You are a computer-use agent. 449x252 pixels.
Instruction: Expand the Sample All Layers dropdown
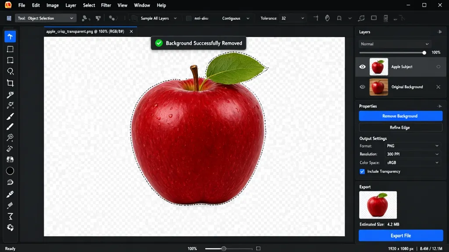(159, 18)
